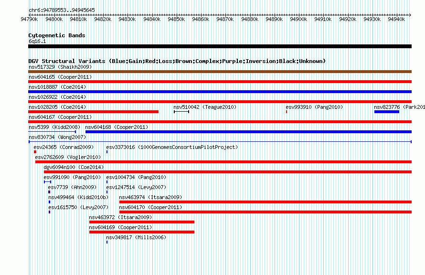
Task: Open nsv349817 (Mills2006) label
Action: (x=136, y=237)
